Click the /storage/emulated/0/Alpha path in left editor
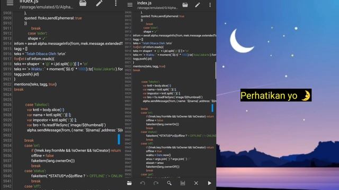Image resolution: width=339 pixels, height=190 pixels. coord(46,7)
